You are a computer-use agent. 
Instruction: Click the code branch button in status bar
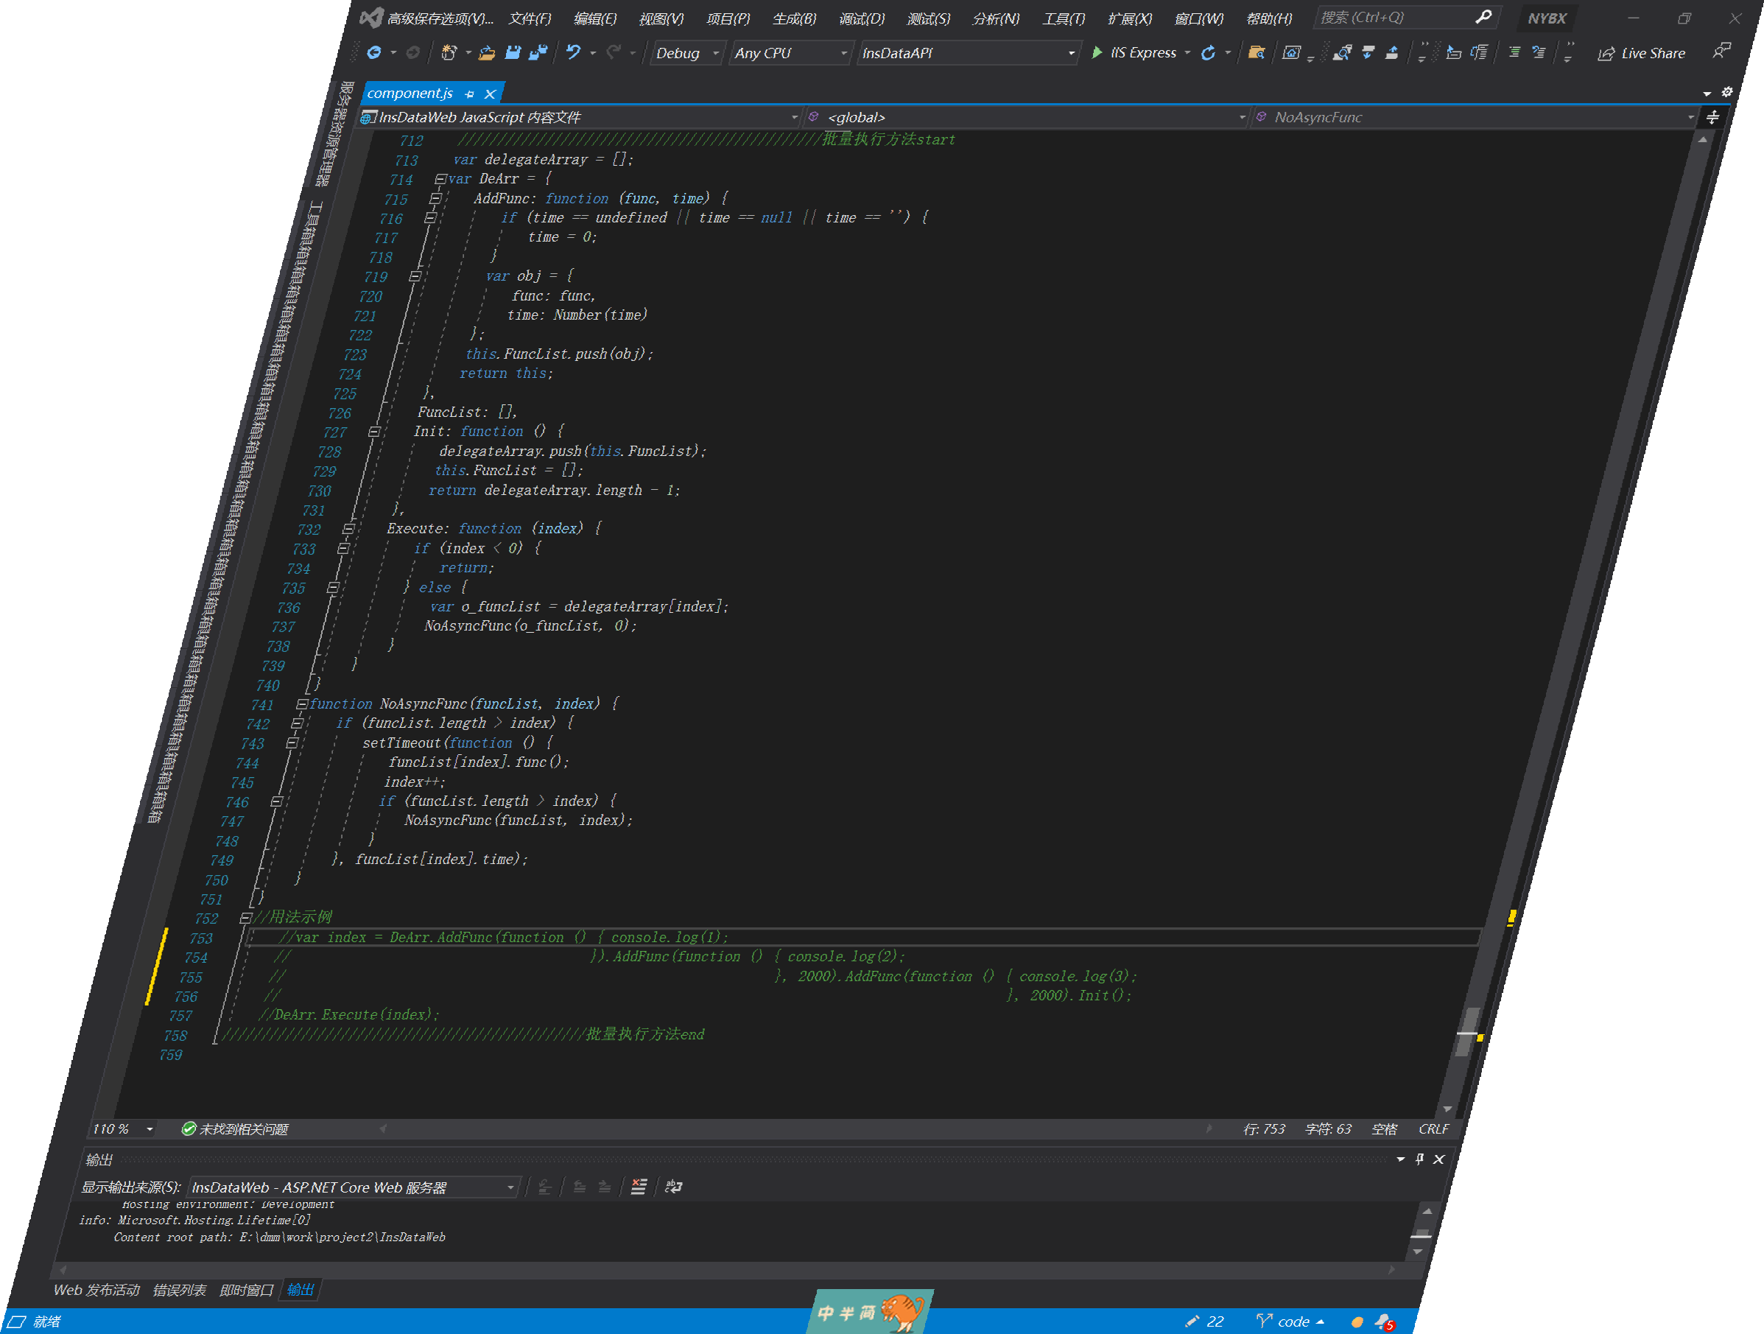[x=1291, y=1321]
